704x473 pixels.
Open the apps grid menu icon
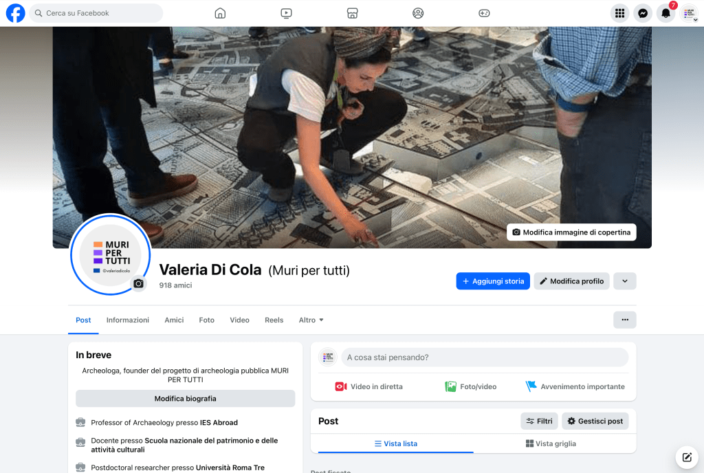point(619,13)
